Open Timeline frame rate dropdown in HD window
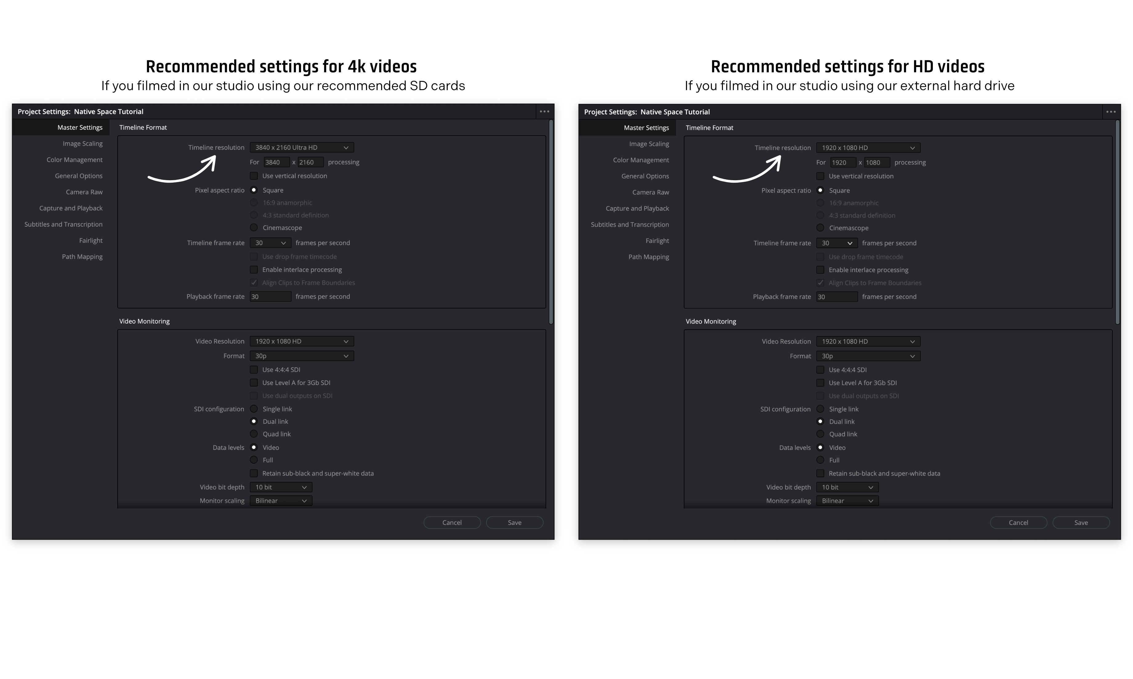Image resolution: width=1133 pixels, height=679 pixels. [x=837, y=243]
